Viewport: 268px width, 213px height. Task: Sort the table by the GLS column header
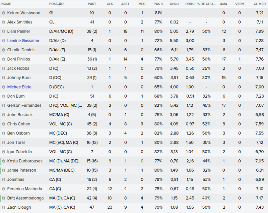110,4
